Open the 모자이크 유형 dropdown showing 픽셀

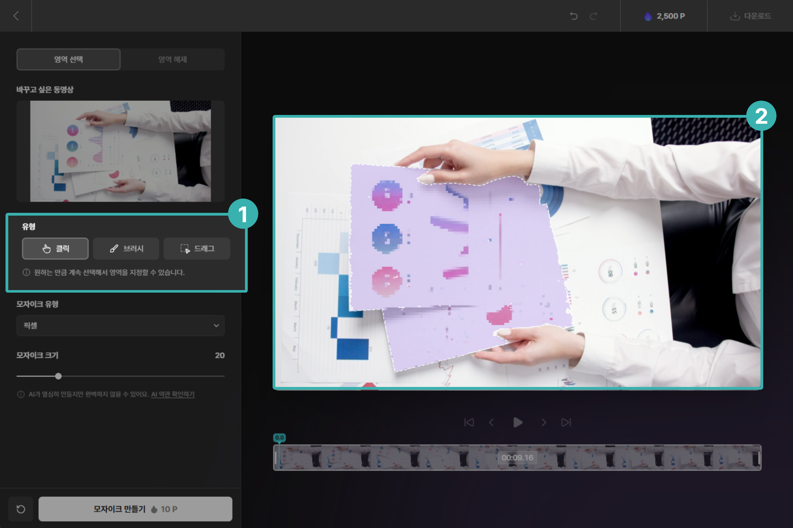click(121, 326)
